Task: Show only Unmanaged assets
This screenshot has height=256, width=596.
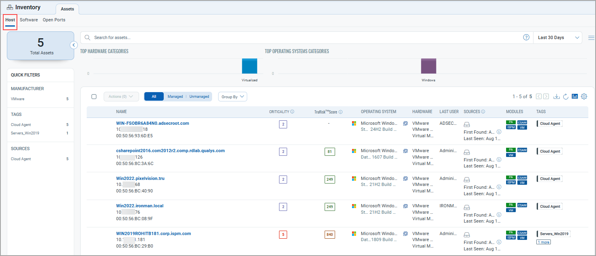Action: (x=199, y=97)
